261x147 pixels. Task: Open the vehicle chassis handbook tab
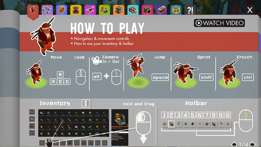pos(47,10)
